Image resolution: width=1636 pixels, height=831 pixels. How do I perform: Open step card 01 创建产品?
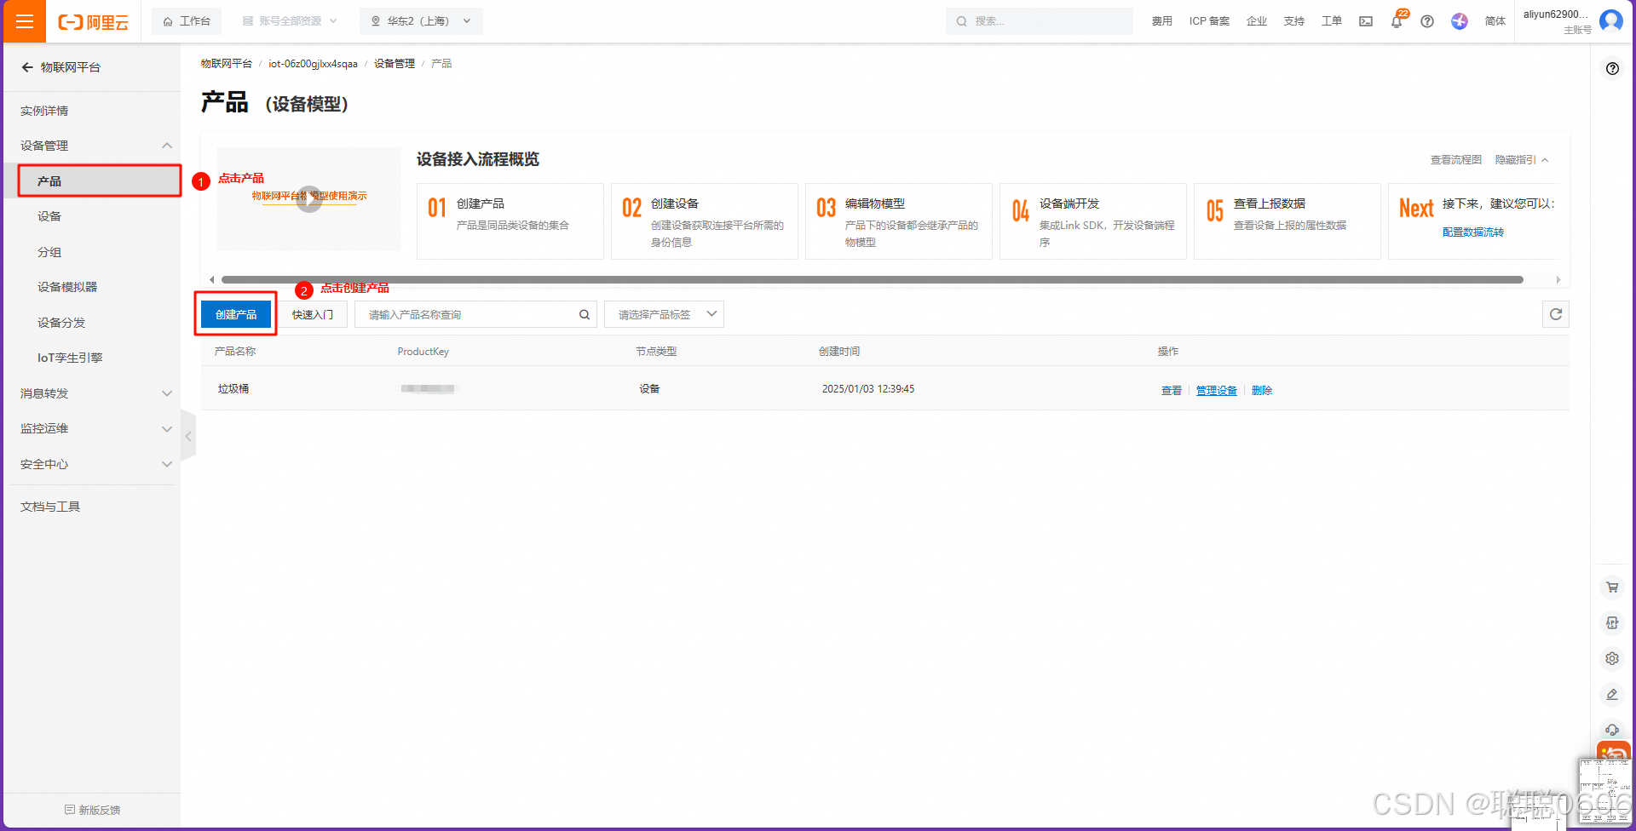[x=510, y=221]
